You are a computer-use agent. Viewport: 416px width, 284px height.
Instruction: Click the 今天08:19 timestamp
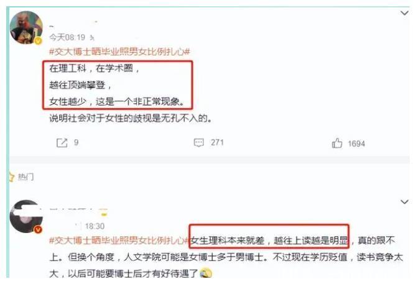(x=67, y=37)
